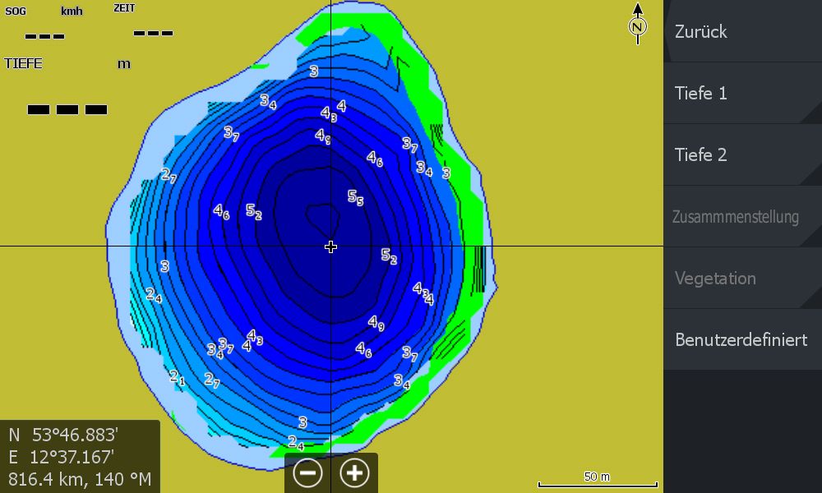Click the crosshair cursor at map center
822x493 pixels.
tap(330, 246)
